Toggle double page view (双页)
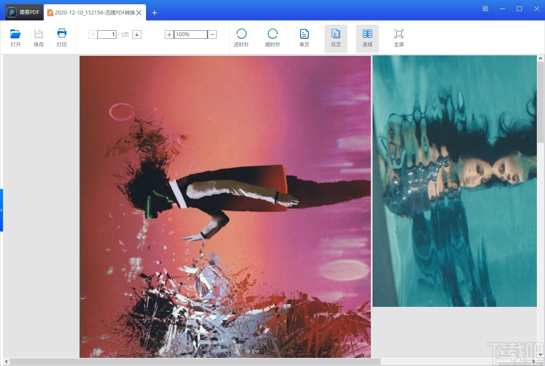Screen dimensions: 545x366 point(336,39)
